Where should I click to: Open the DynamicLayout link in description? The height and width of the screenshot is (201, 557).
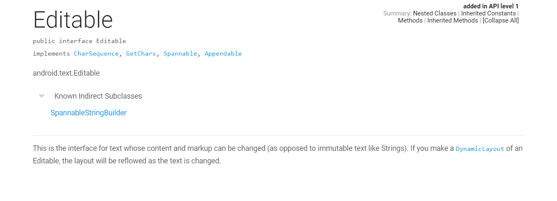[480, 149]
